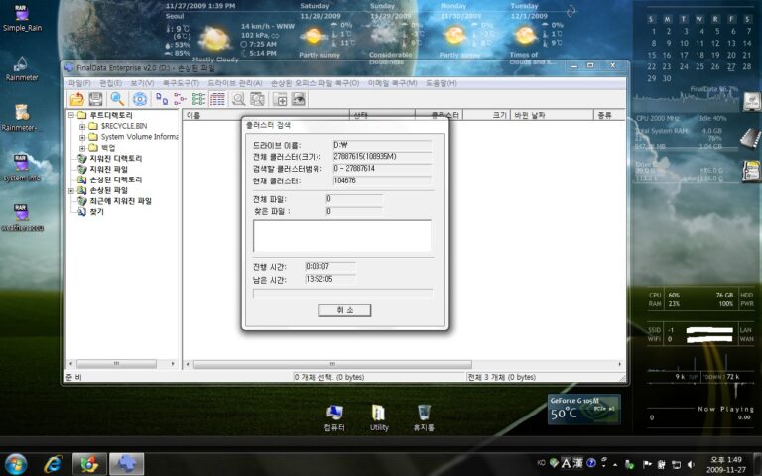Expand the 손상된 파일 tree node
The height and width of the screenshot is (476, 762).
(x=71, y=190)
